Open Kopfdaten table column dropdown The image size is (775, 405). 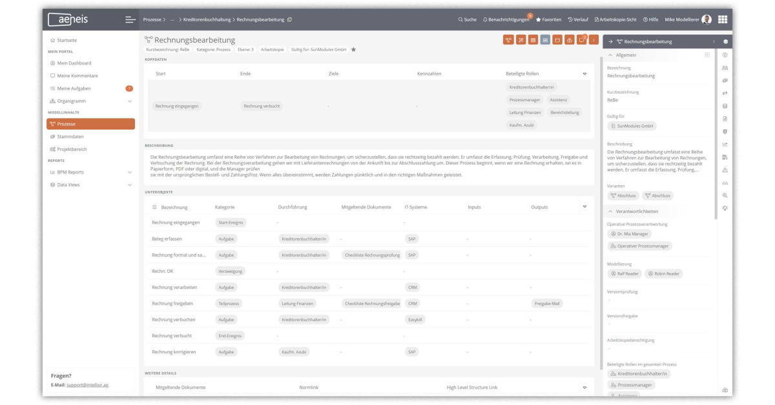584,74
